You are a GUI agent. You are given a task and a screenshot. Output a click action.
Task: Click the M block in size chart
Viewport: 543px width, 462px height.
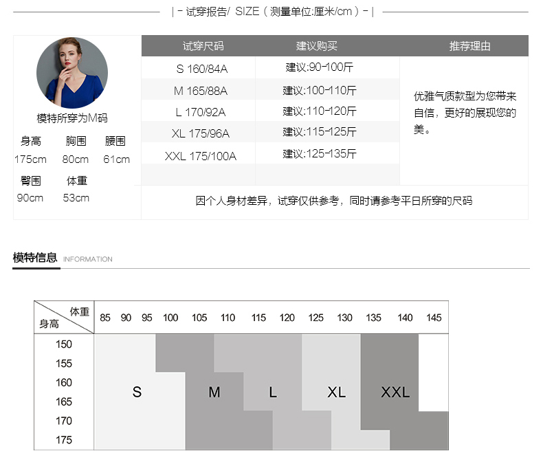pyautogui.click(x=214, y=392)
